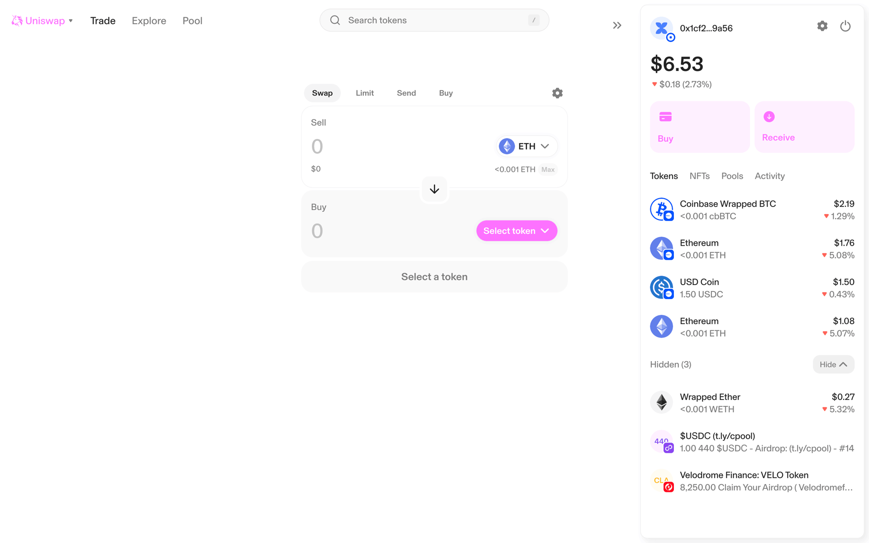Image resolution: width=869 pixels, height=543 pixels.
Task: Open wallet settings gear icon
Action: tap(822, 26)
